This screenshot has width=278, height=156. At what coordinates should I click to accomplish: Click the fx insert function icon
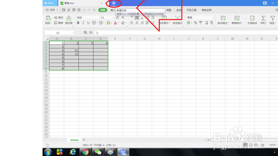tap(91, 32)
